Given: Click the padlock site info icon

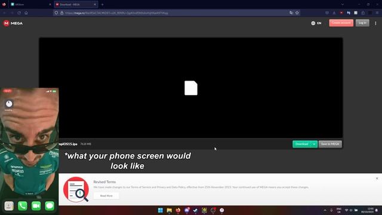Looking at the screenshot, I should click(x=62, y=13).
